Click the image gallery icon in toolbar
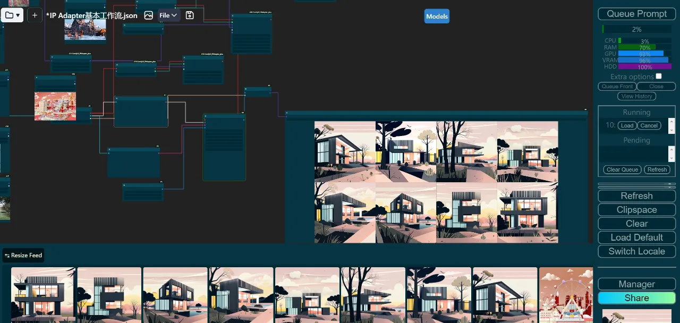680x323 pixels. click(x=149, y=15)
